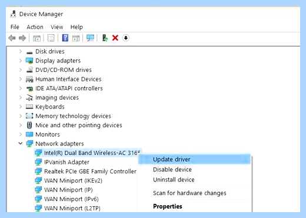
Task: Click the Network adapters category icon
Action: pyautogui.click(x=29, y=144)
